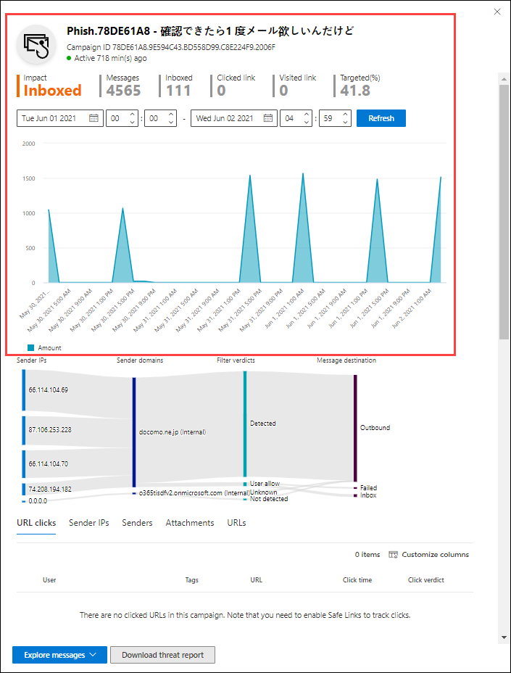Click the Amount legend color swatch
The width and height of the screenshot is (511, 673).
(30, 348)
